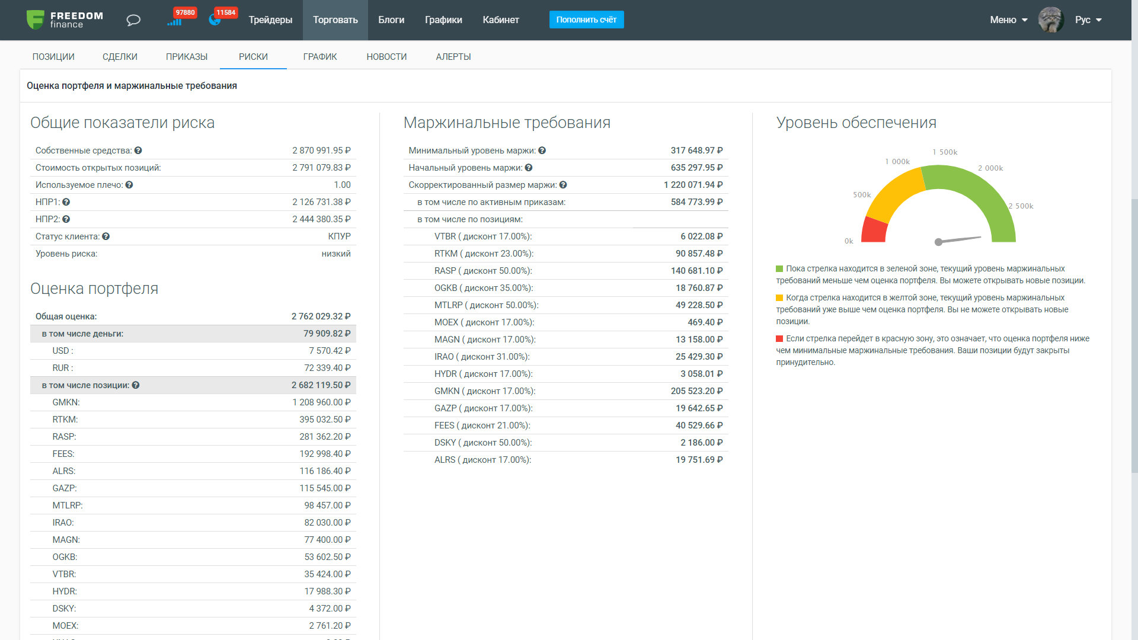Click the ALRS position value 116 186.40

(x=325, y=471)
